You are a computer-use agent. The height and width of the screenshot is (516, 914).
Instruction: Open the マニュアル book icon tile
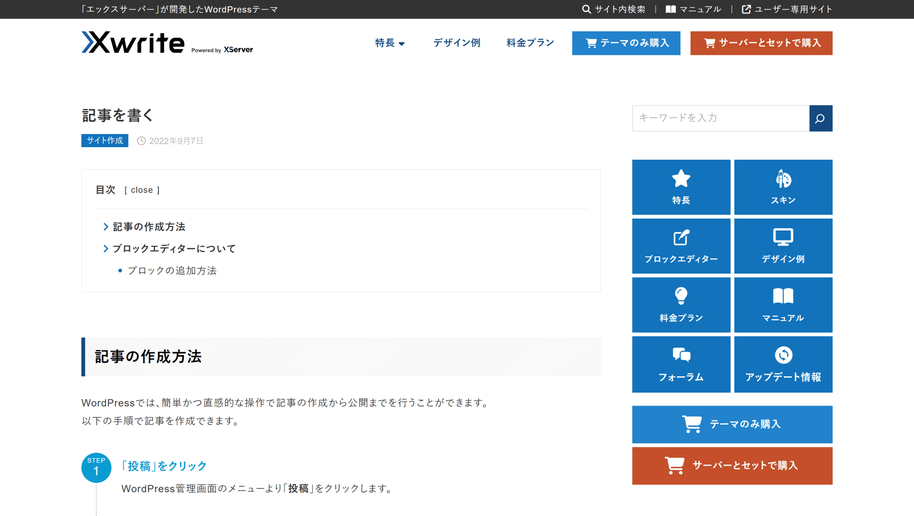tap(783, 305)
